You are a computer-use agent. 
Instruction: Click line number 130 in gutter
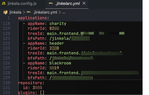click(x=6, y=83)
